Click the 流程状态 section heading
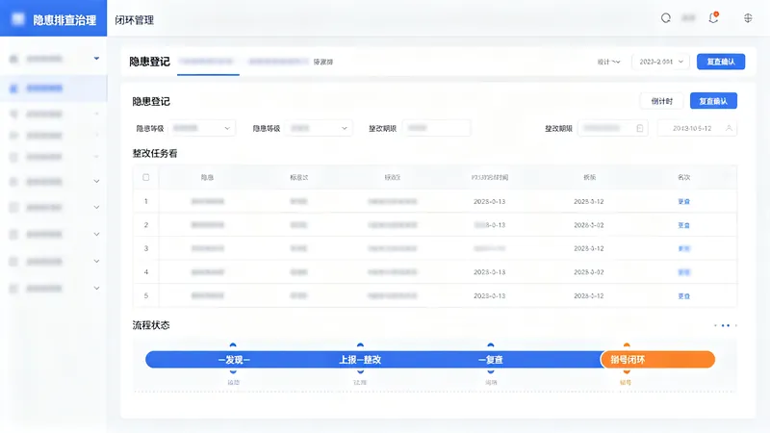770x433 pixels. (x=151, y=325)
